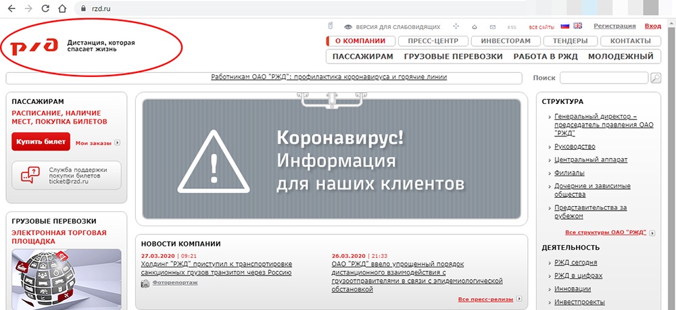Open the Инвестпроекты link

579,303
